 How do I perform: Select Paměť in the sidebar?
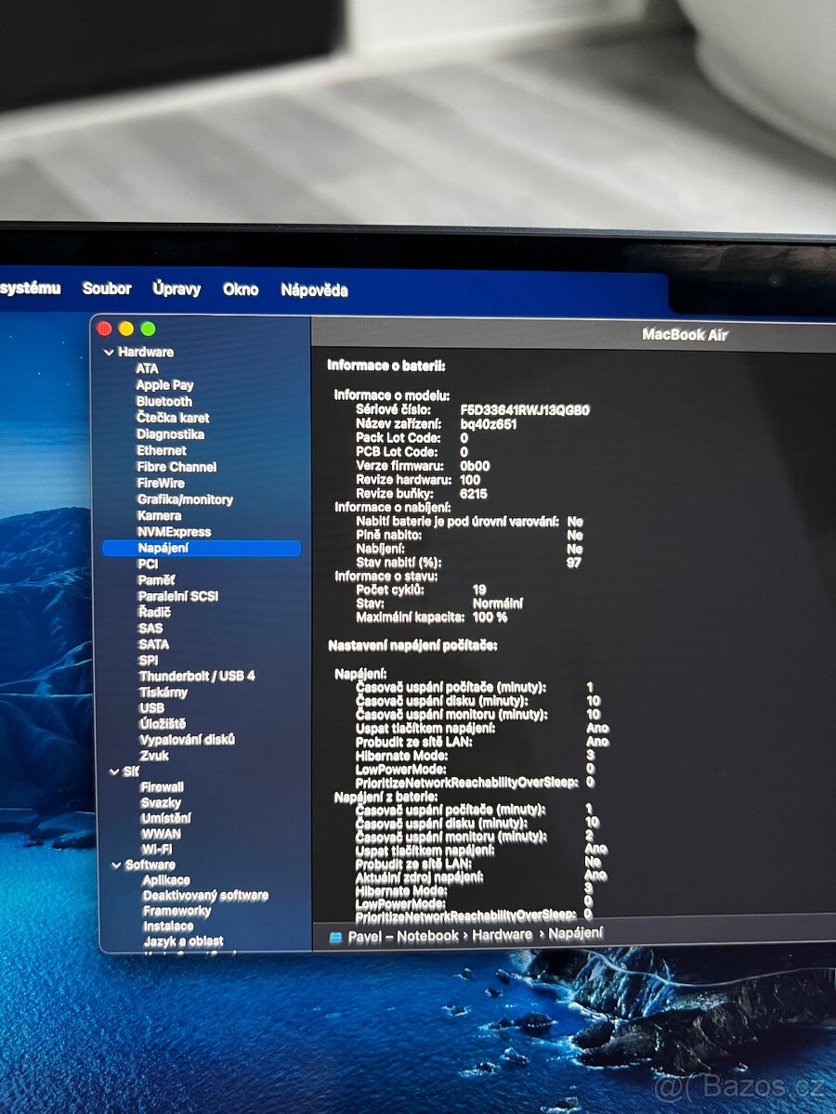coord(156,580)
